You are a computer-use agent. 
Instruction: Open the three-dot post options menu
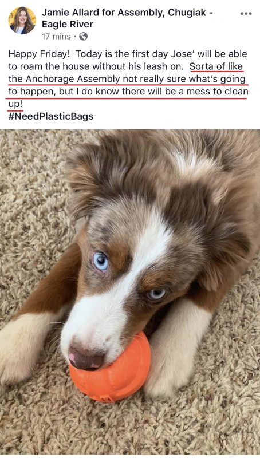(246, 14)
